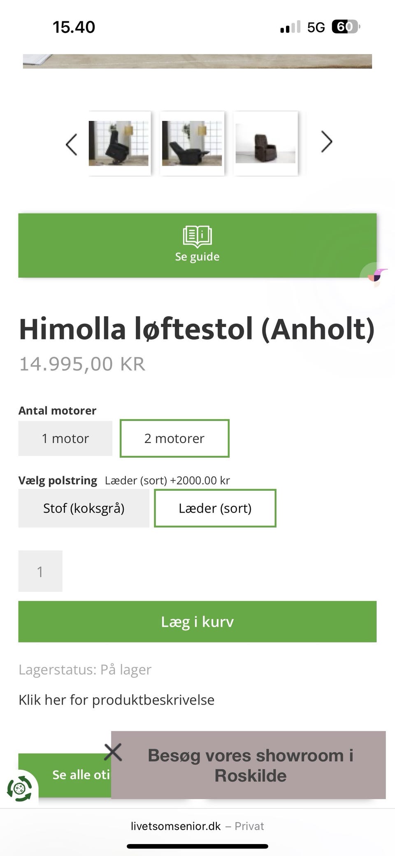
Task: Choose Læder (sort) upholstery
Action: [215, 508]
